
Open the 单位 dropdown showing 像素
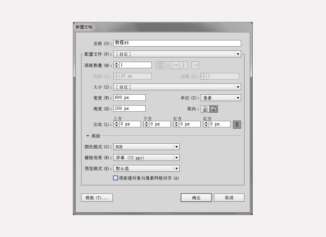click(238, 97)
